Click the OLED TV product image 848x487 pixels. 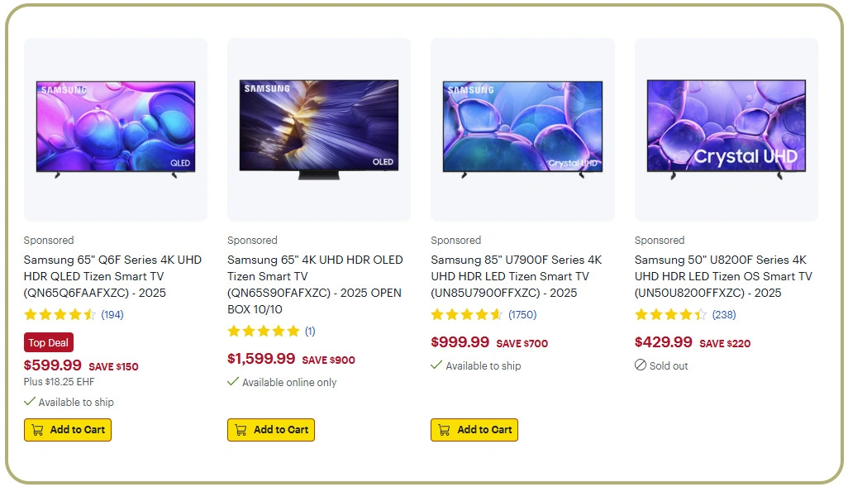pyautogui.click(x=318, y=128)
